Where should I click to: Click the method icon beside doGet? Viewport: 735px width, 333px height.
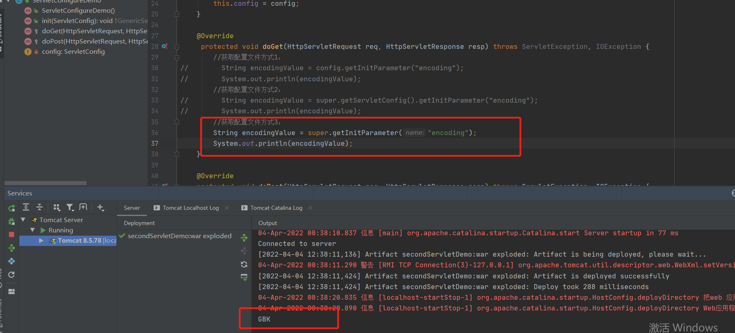pyautogui.click(x=28, y=31)
